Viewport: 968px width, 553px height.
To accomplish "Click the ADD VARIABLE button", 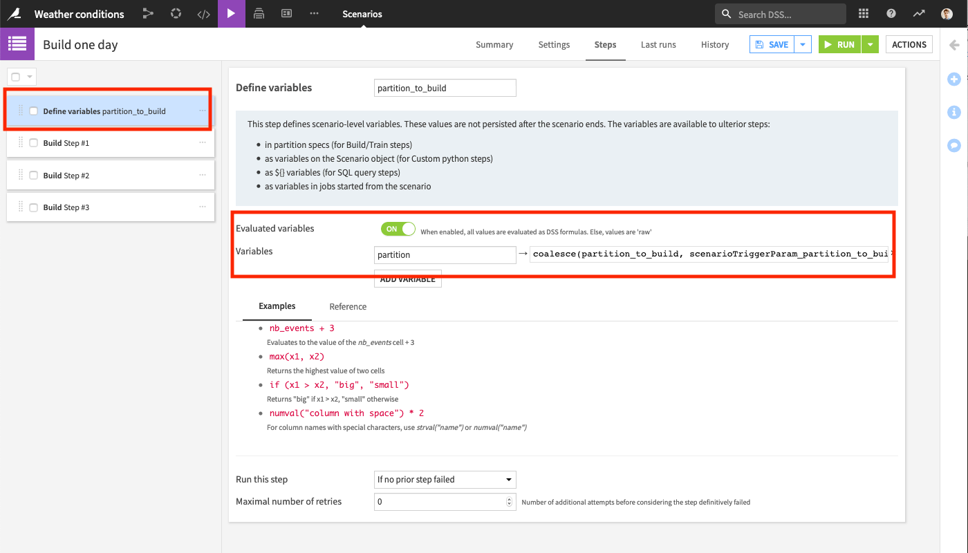I will [x=407, y=279].
